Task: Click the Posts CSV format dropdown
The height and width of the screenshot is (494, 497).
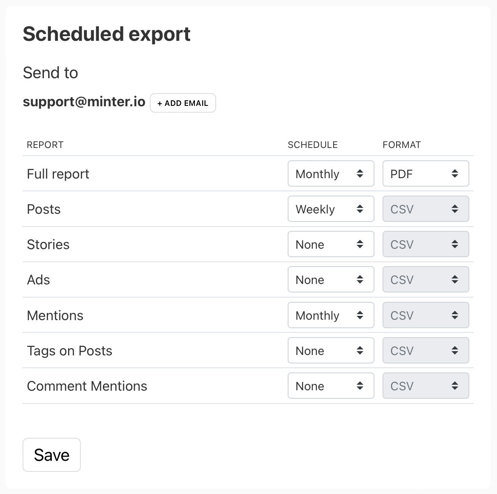Action: [426, 209]
